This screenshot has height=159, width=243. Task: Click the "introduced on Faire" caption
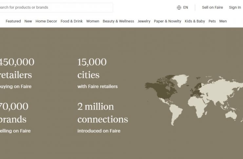click(99, 131)
